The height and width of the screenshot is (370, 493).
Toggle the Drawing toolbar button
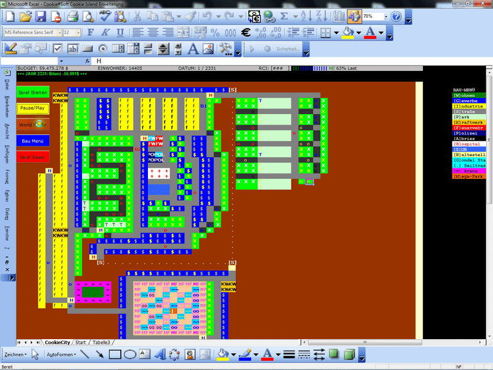354,17
